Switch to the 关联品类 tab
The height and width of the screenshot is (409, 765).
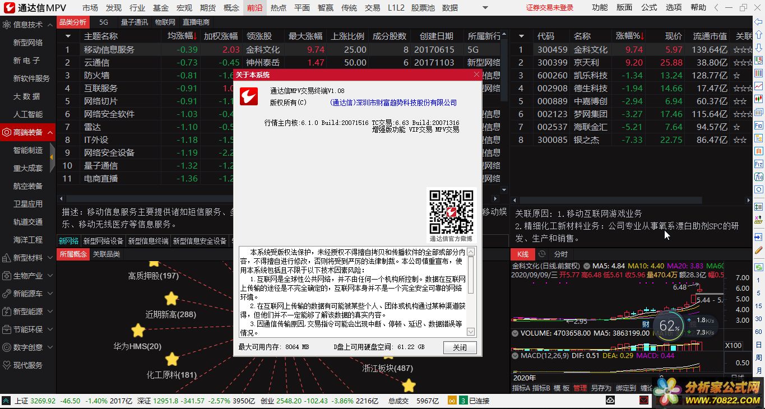tap(106, 254)
